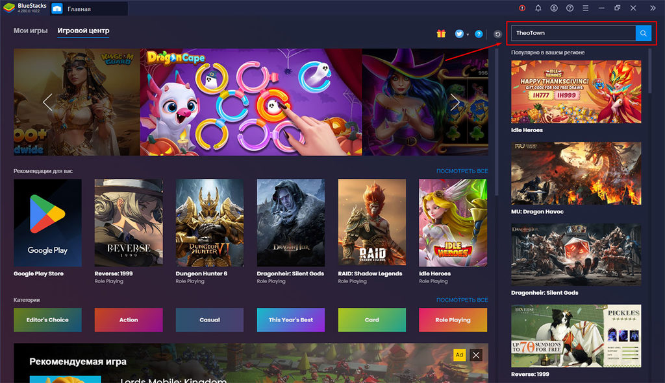Click the Dungeon Hunter 6 title text

201,273
